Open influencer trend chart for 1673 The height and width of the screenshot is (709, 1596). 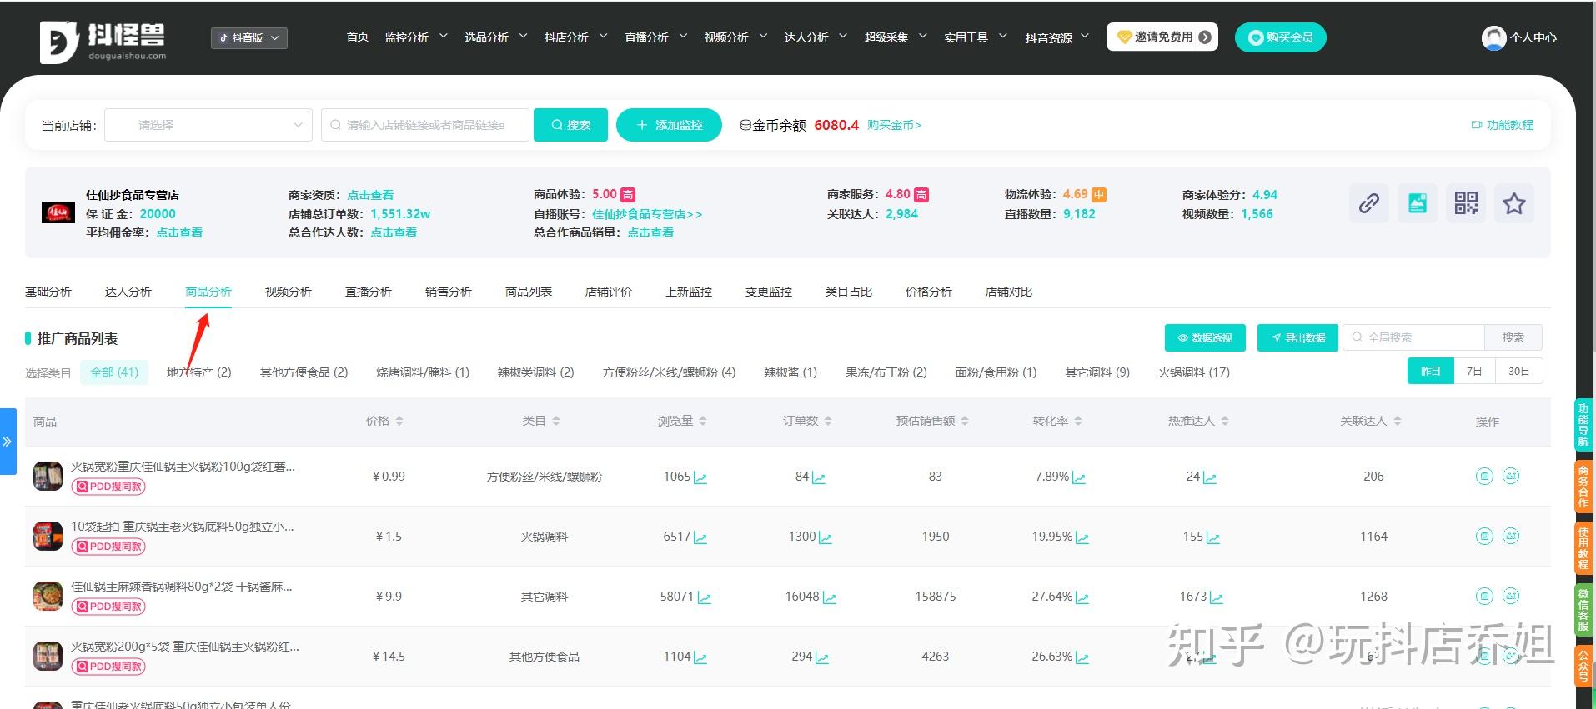click(x=1217, y=597)
